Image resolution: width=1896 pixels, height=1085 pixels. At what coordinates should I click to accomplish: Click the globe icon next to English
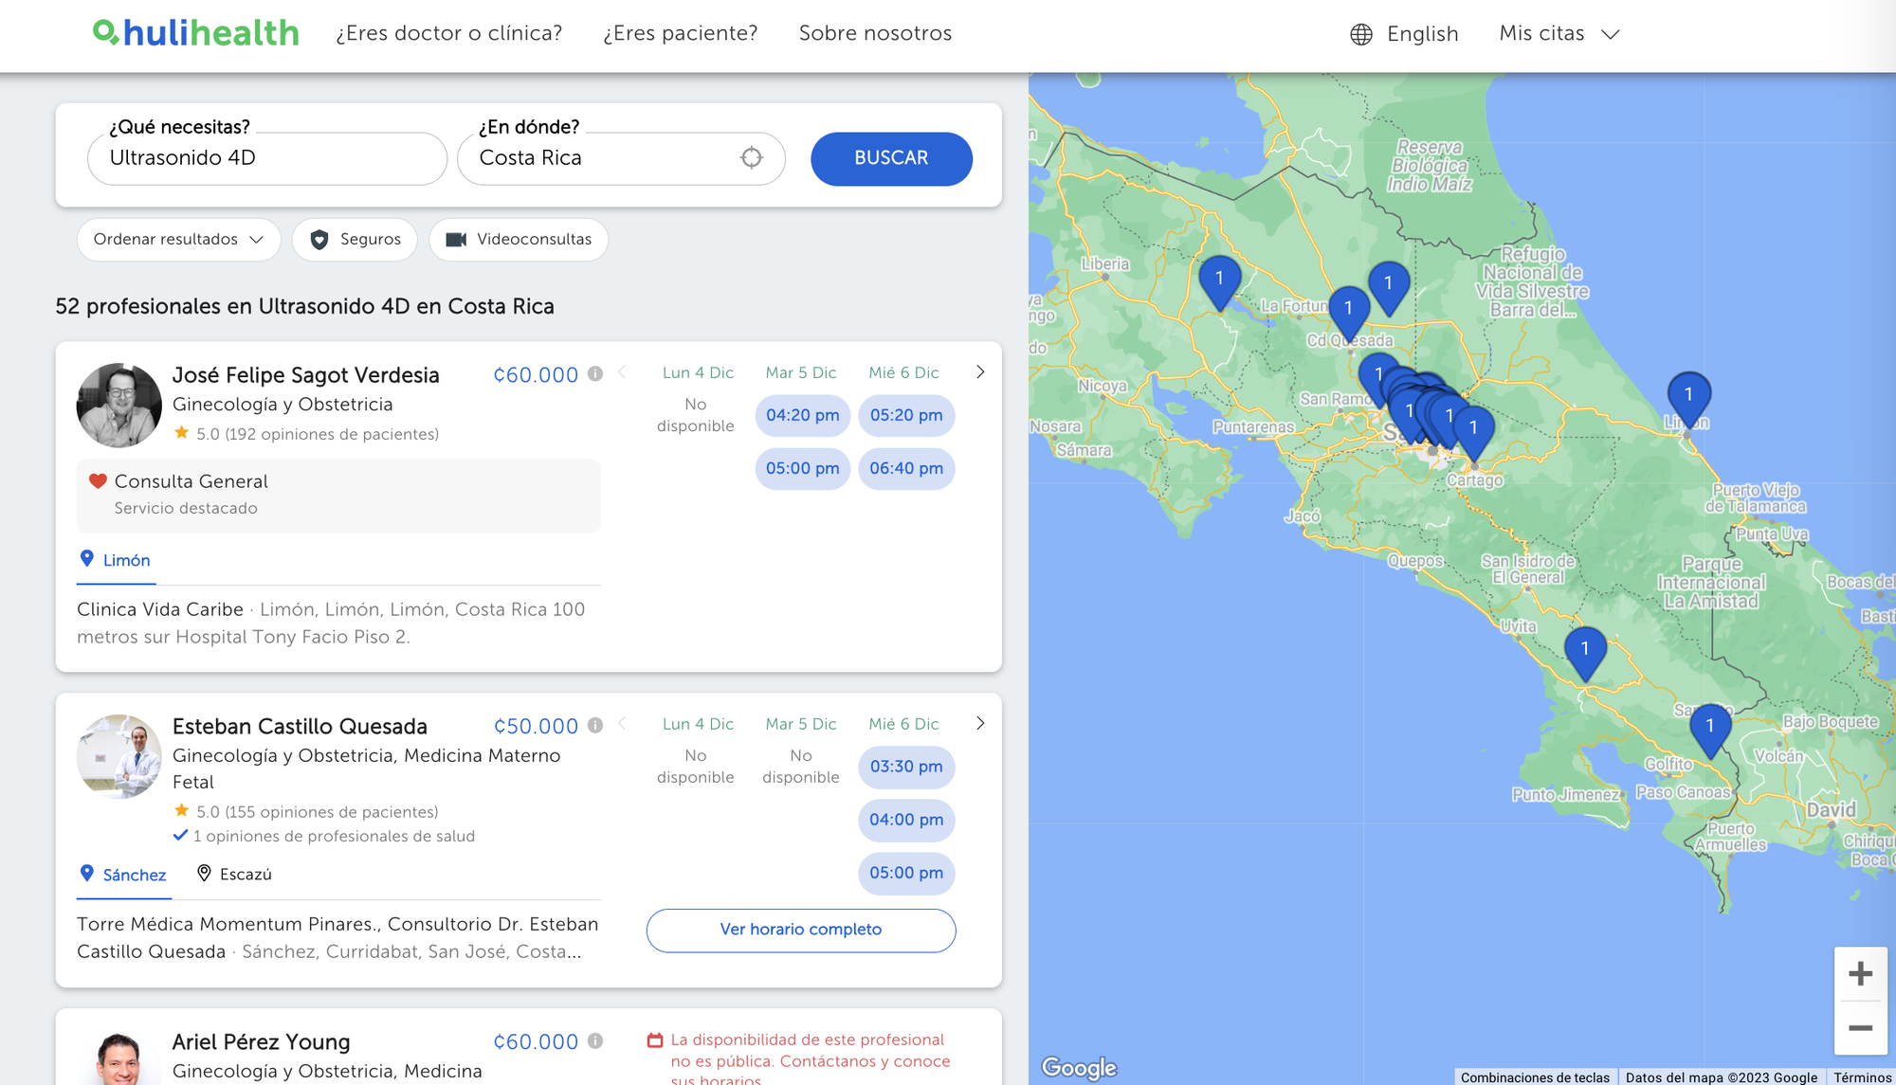(1361, 34)
